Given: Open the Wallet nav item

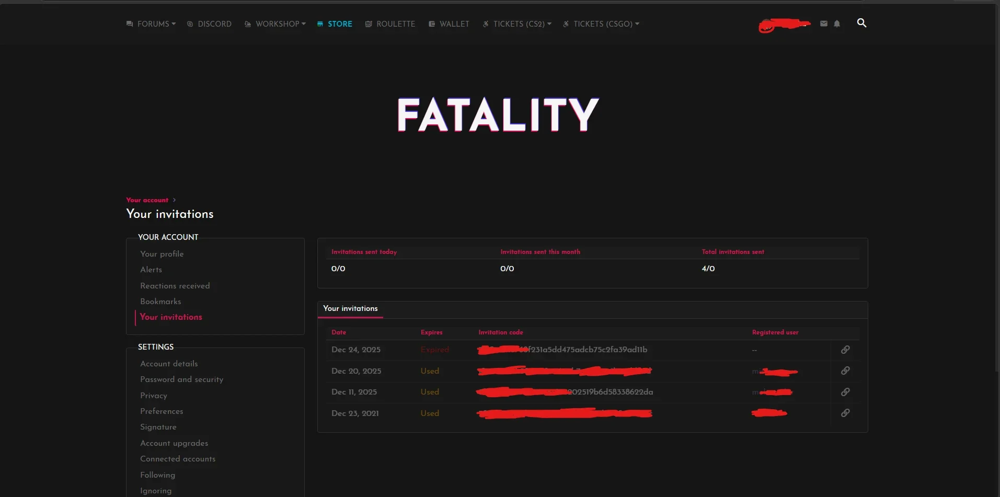Looking at the screenshot, I should (449, 24).
